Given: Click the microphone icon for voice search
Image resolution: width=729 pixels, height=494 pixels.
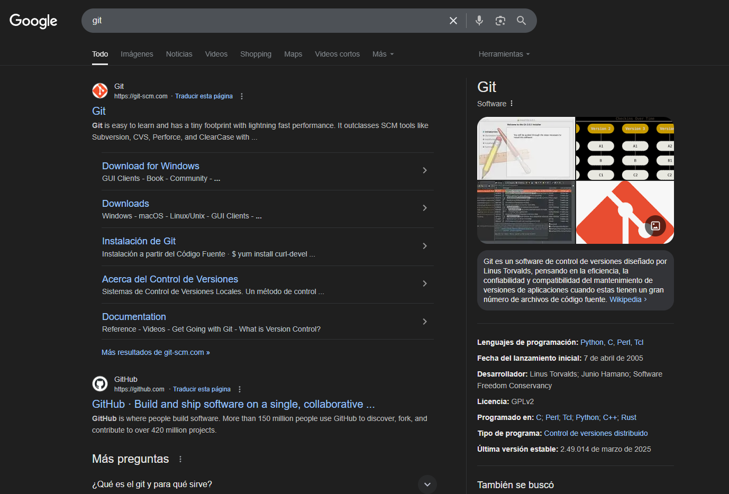Looking at the screenshot, I should tap(479, 20).
